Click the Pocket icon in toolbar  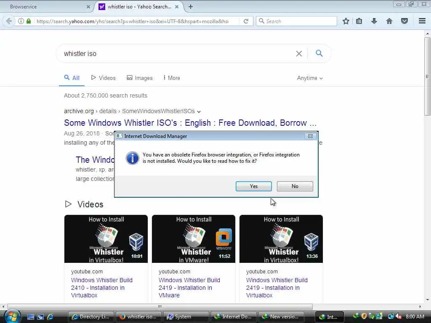[x=404, y=21]
